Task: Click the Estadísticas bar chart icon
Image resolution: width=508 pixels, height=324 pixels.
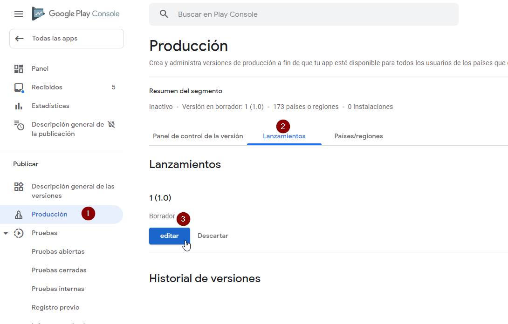Action: tap(19, 106)
